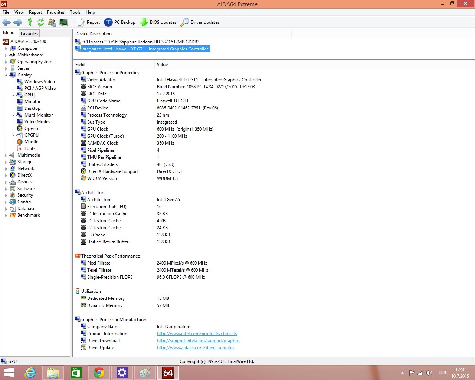
Task: Open the support.intel.com/support/graphics link
Action: click(199, 341)
